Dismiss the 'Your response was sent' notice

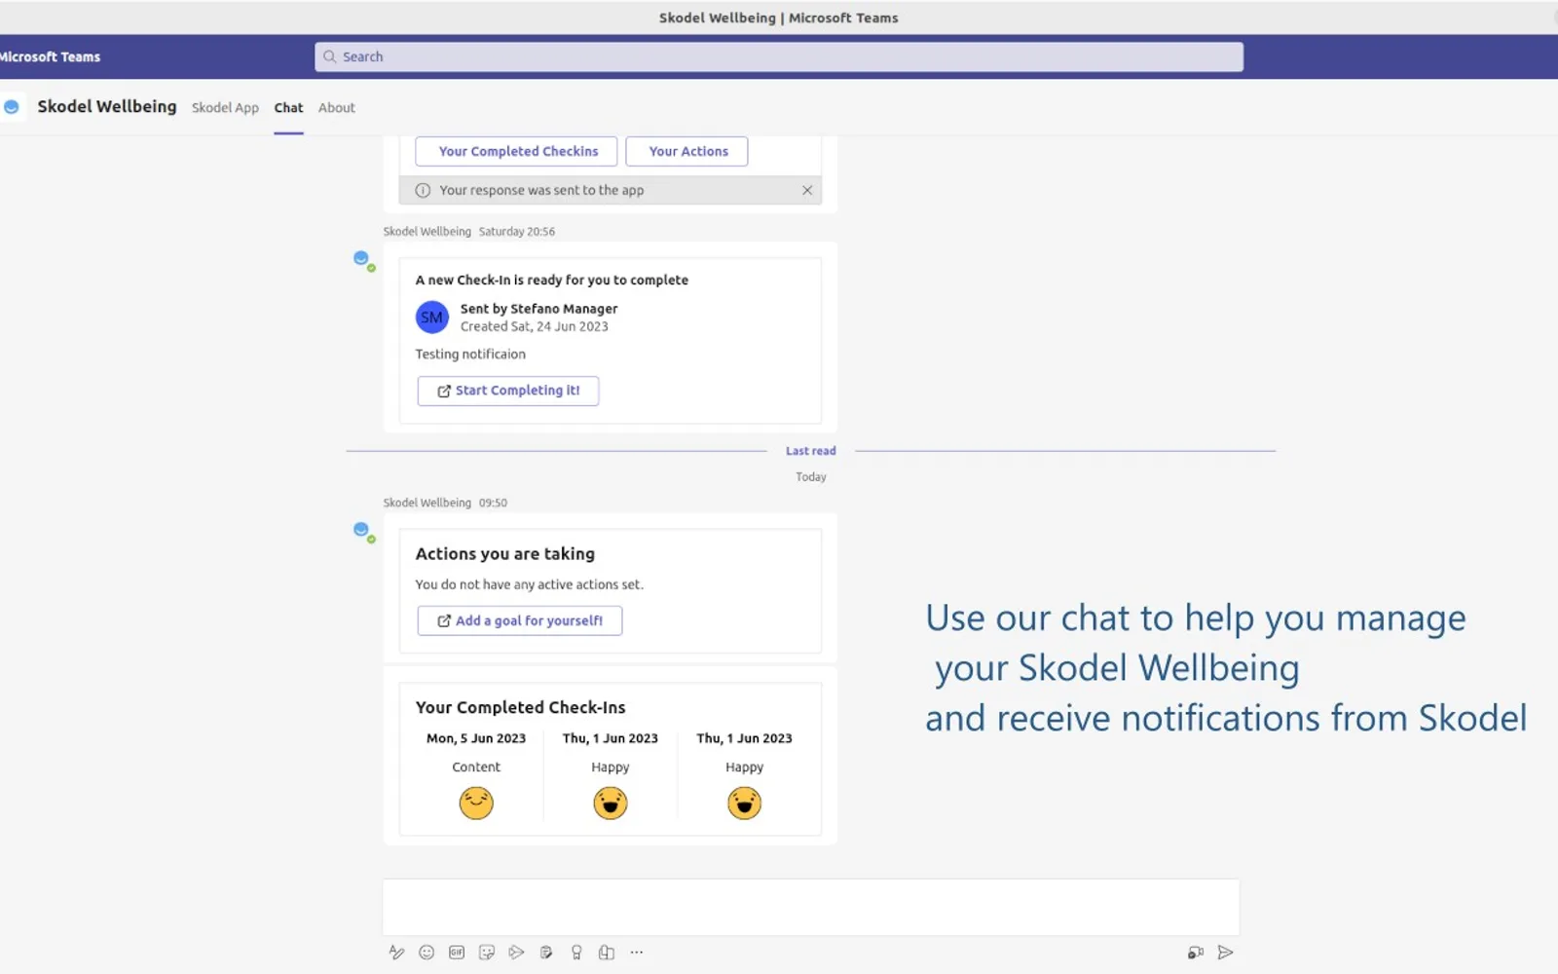pos(807,190)
